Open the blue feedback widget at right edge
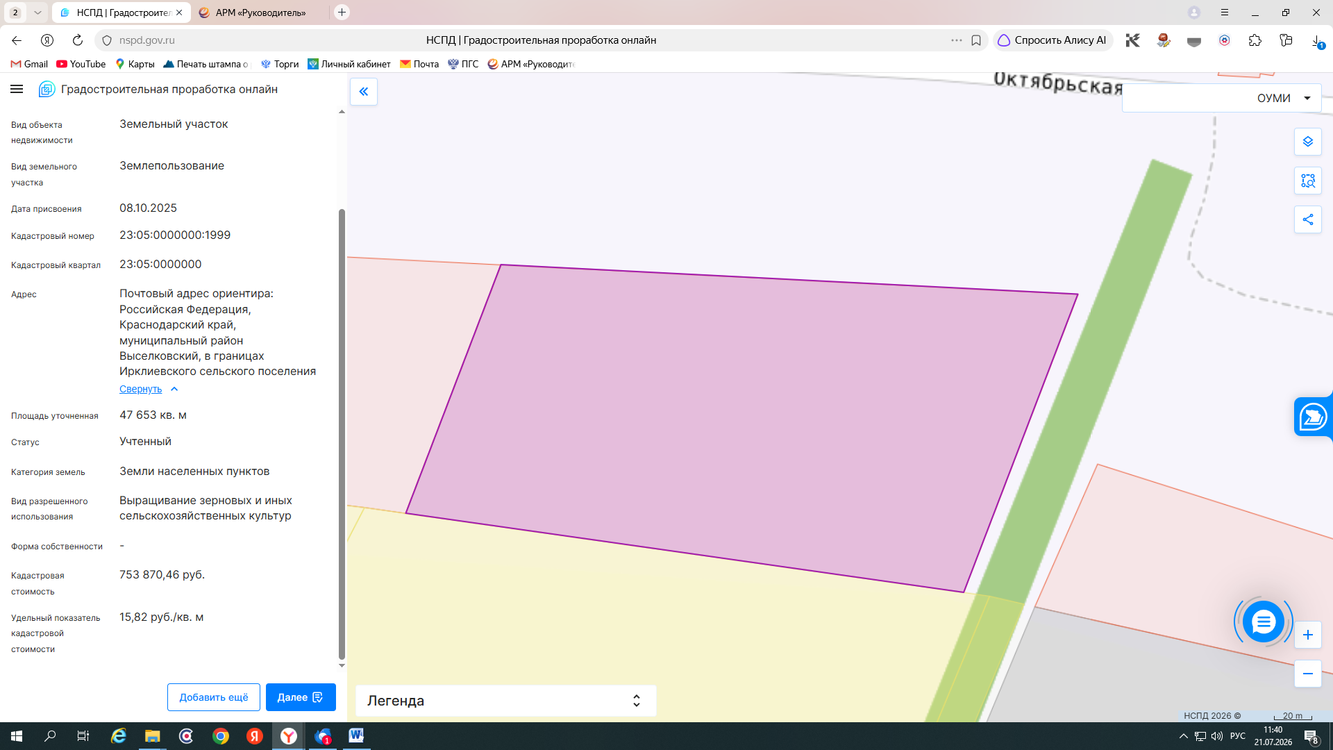The height and width of the screenshot is (750, 1333). [1313, 417]
